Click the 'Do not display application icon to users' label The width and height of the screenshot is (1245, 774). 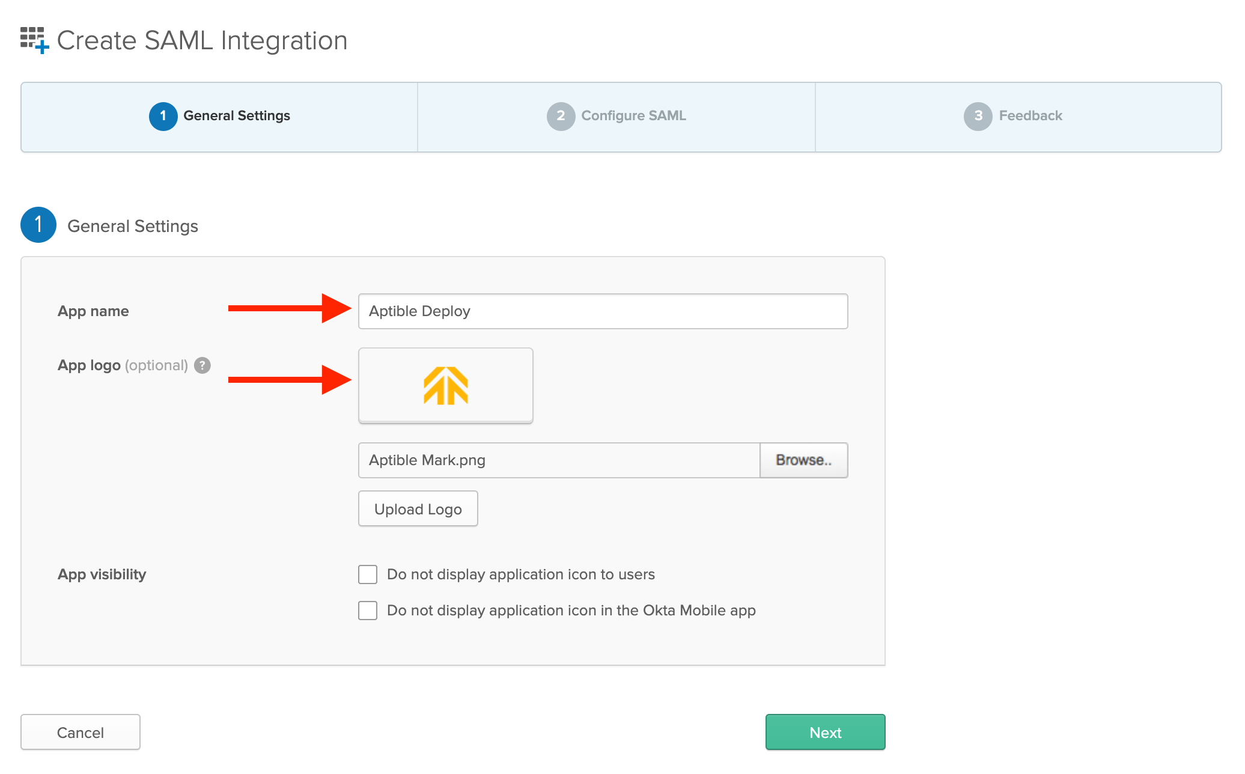(x=520, y=574)
